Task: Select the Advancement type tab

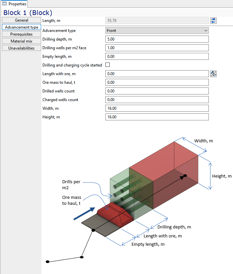Action: (22, 27)
